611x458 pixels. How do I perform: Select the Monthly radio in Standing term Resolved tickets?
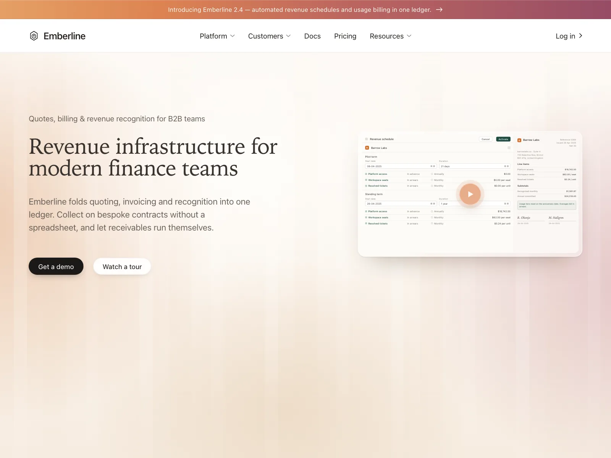pyautogui.click(x=432, y=224)
